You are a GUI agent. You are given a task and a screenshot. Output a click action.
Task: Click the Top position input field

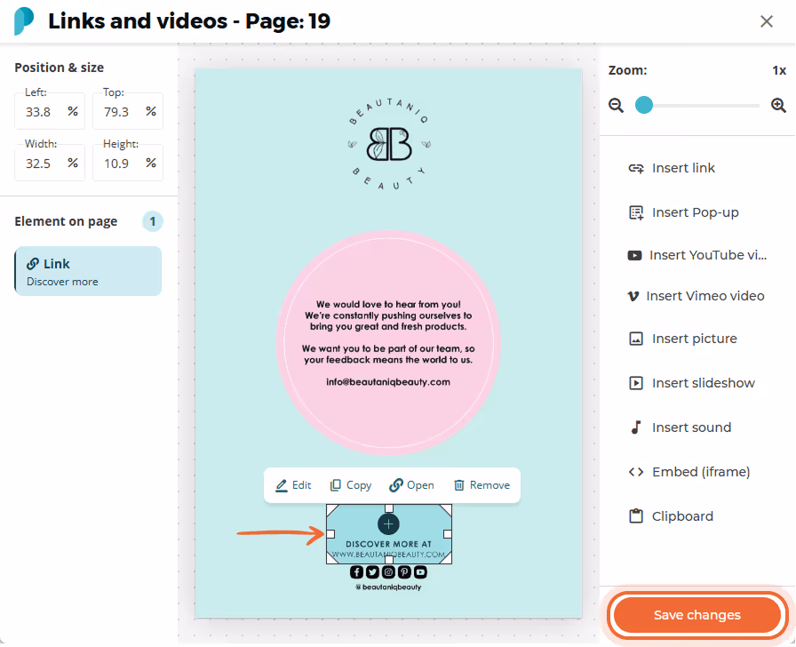[x=128, y=112]
